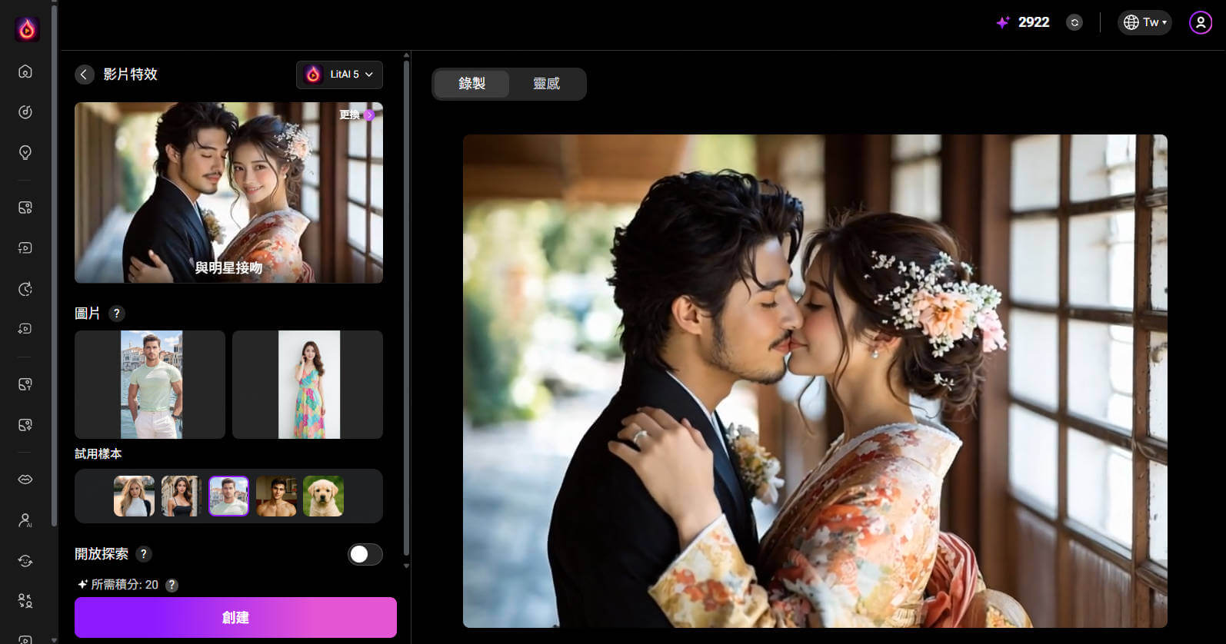Click the flame app logo

[27, 29]
